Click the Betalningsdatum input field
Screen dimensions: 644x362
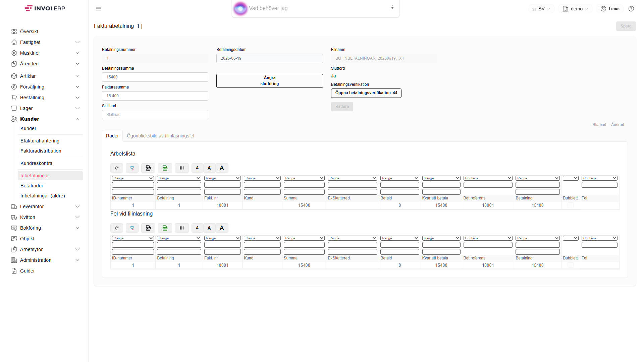coord(270,58)
